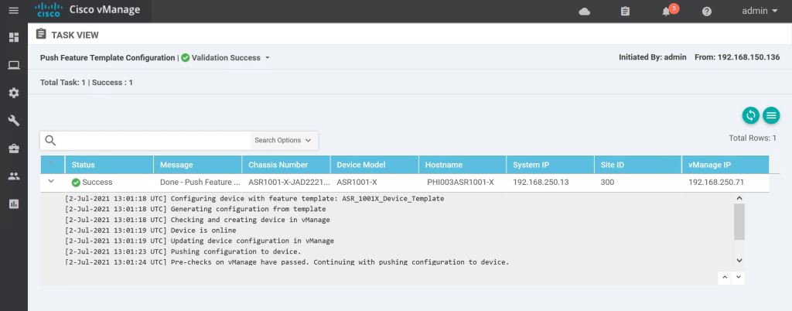This screenshot has width=792, height=311.
Task: Open the Maintenance briefcase sidebar icon
Action: tap(13, 148)
